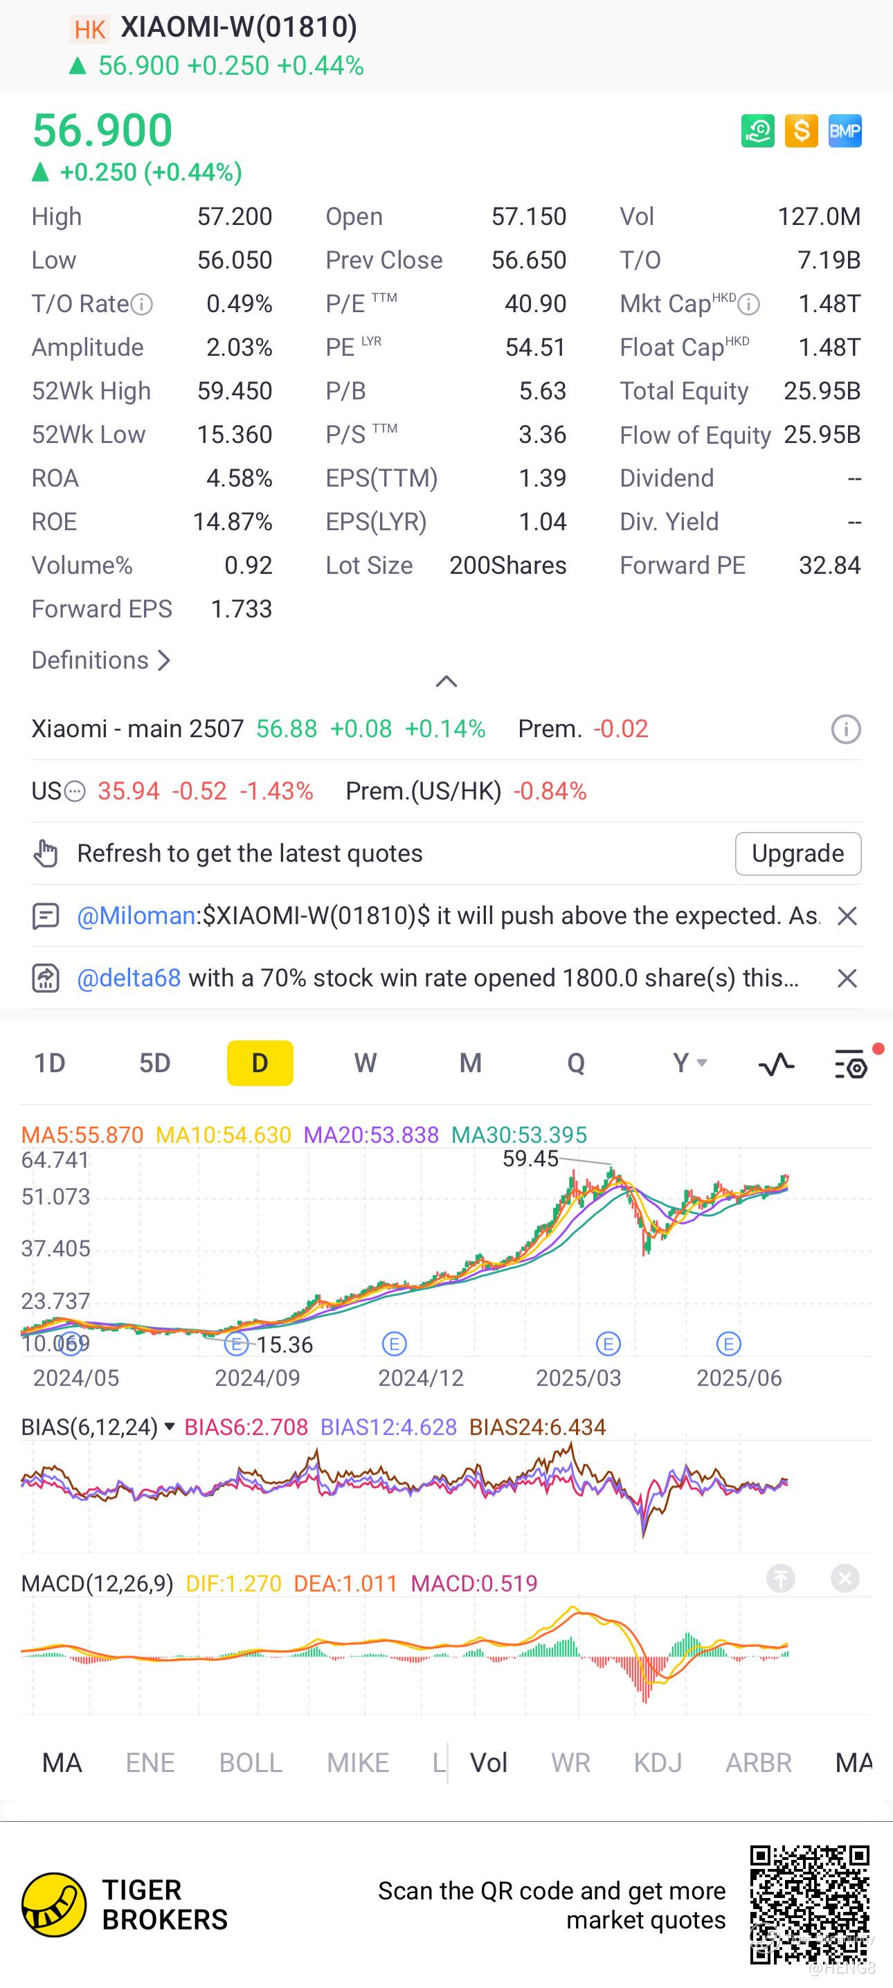The image size is (893, 1988).
Task: Collapse the stock details with up chevron
Action: (x=446, y=680)
